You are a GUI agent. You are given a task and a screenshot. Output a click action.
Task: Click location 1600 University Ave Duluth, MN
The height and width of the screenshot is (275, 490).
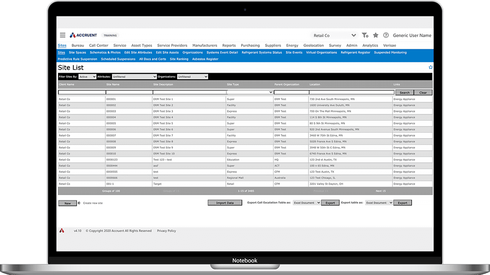coord(329,105)
